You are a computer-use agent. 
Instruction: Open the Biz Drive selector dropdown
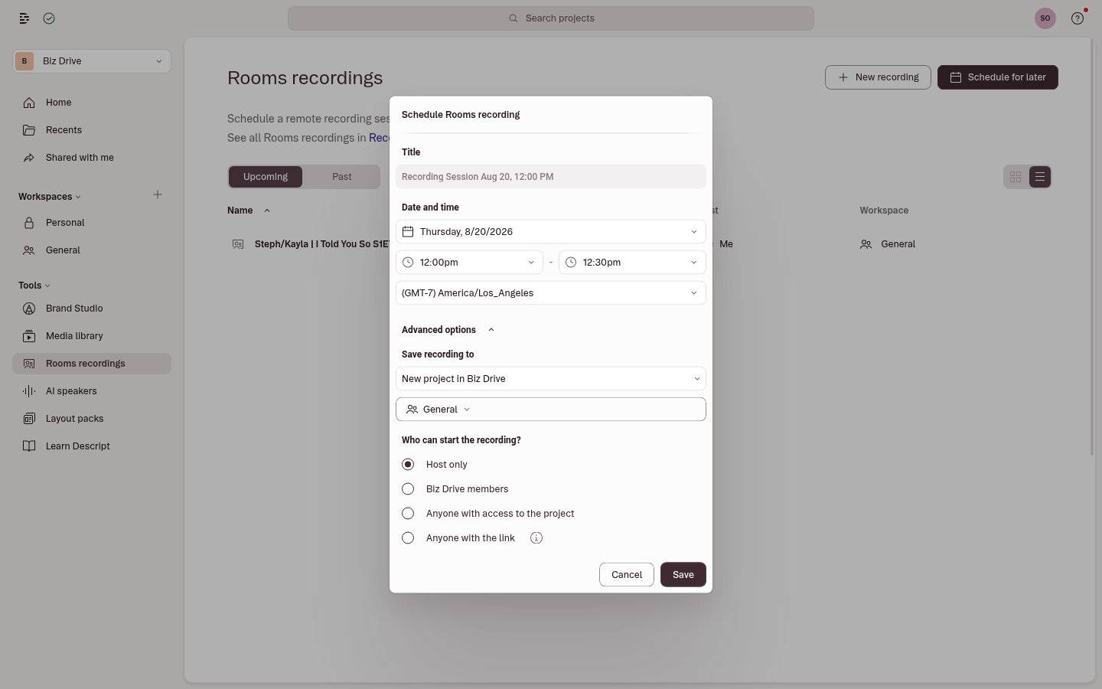click(92, 61)
